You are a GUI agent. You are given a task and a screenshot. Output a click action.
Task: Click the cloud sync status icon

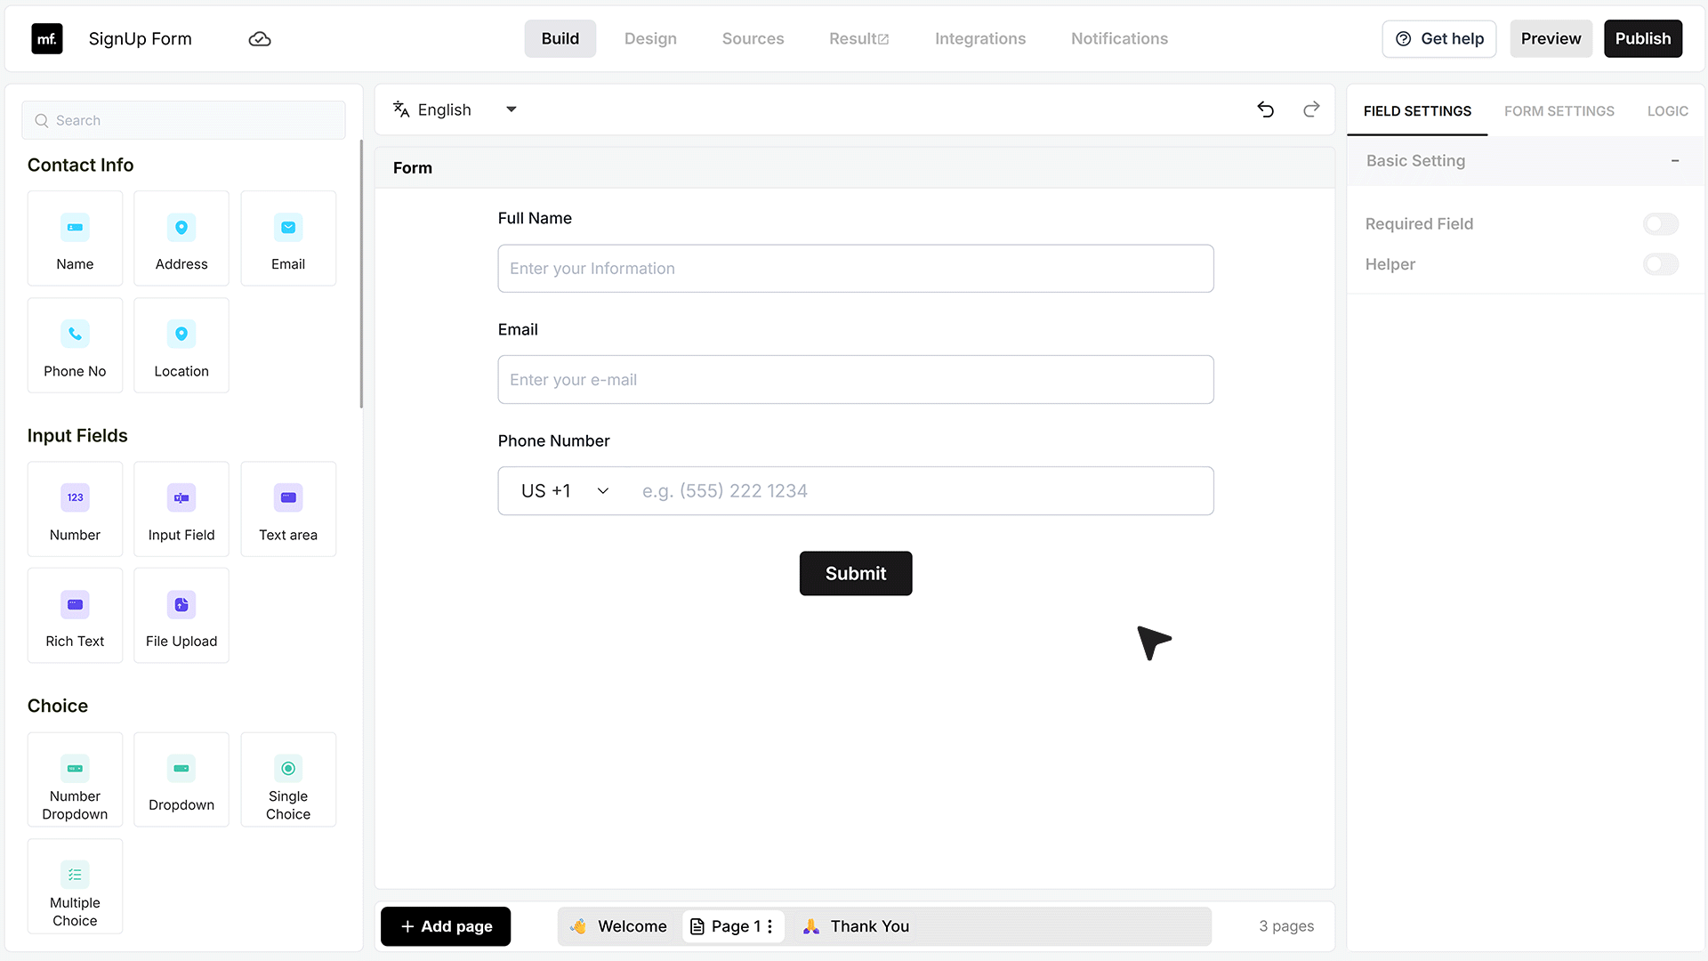pyautogui.click(x=260, y=39)
